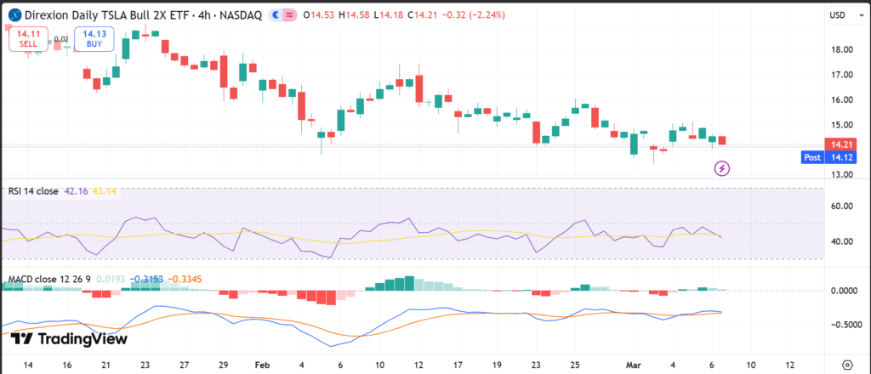Open chart settings via bottom-right target icon

click(846, 364)
